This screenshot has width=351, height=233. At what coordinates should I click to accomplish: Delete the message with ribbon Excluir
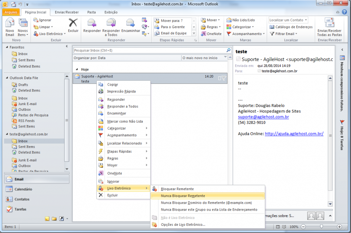coord(73,25)
